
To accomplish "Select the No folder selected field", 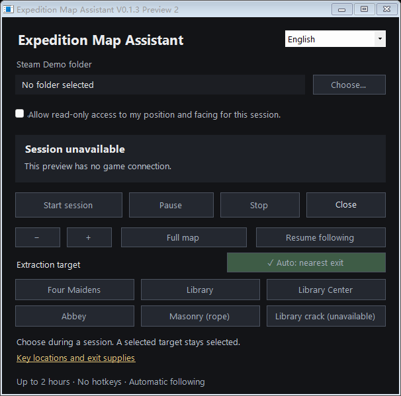I will point(160,85).
